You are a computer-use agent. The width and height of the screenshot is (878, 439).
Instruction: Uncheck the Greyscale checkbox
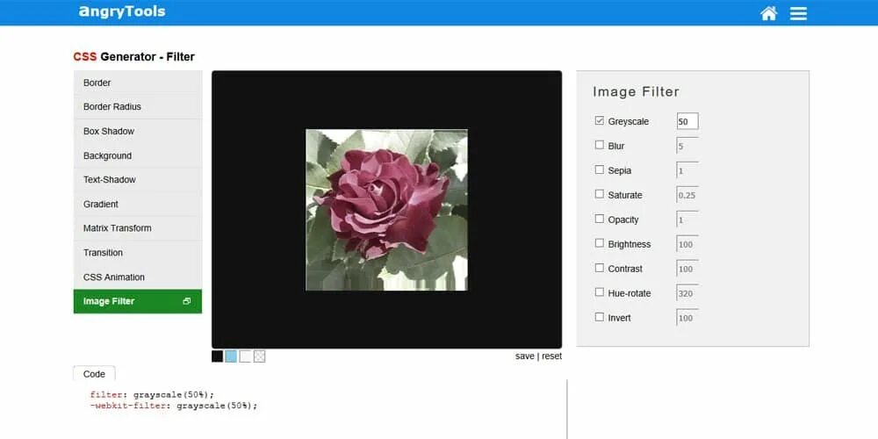click(599, 120)
